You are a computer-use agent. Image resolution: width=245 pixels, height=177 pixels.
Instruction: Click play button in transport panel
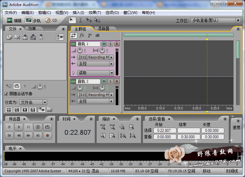pyautogui.click(x=19, y=127)
